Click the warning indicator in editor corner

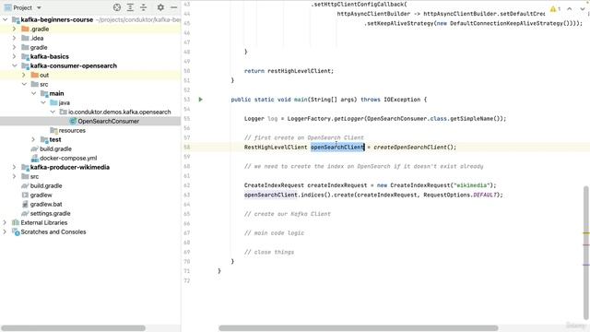(x=555, y=8)
